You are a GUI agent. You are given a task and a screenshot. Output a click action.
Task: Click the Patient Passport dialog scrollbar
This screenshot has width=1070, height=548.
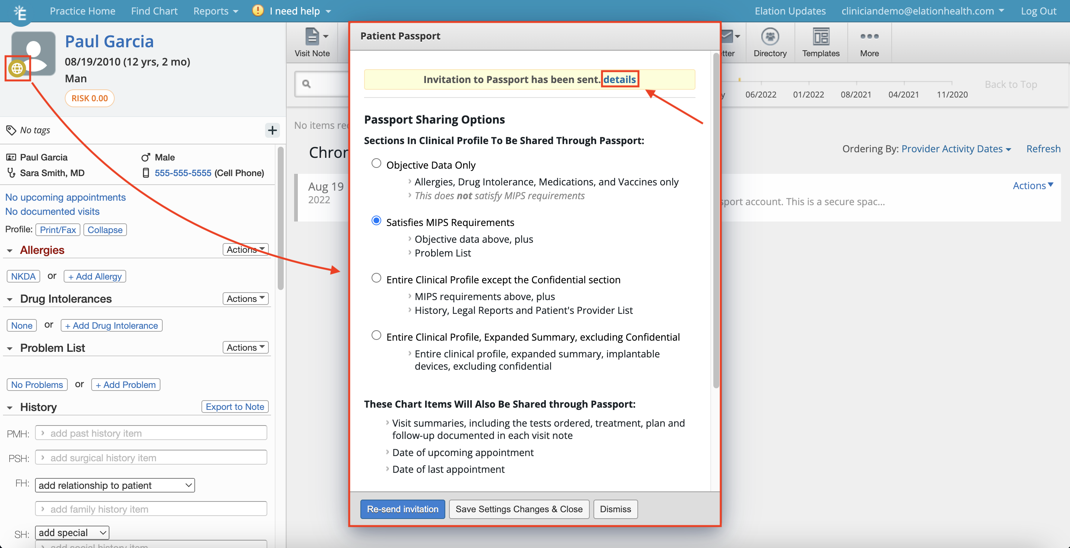(716, 220)
